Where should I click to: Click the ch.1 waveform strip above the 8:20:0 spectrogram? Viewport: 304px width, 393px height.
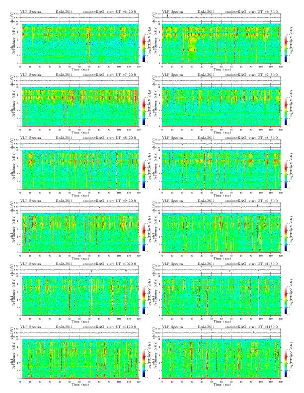pos(79,144)
